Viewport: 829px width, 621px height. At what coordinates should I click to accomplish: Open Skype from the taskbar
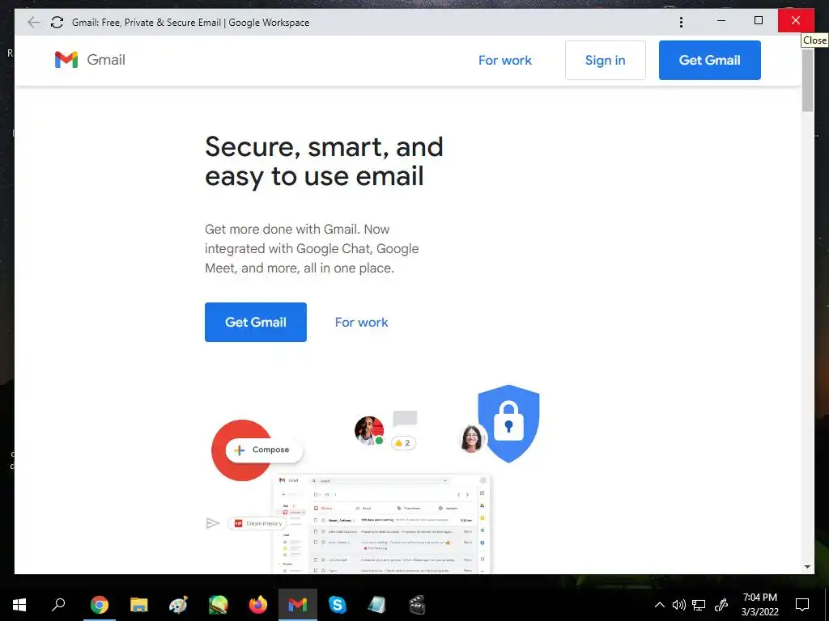tap(338, 605)
